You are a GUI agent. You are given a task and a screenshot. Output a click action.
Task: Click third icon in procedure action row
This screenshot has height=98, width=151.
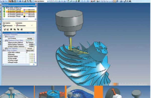point(11,29)
